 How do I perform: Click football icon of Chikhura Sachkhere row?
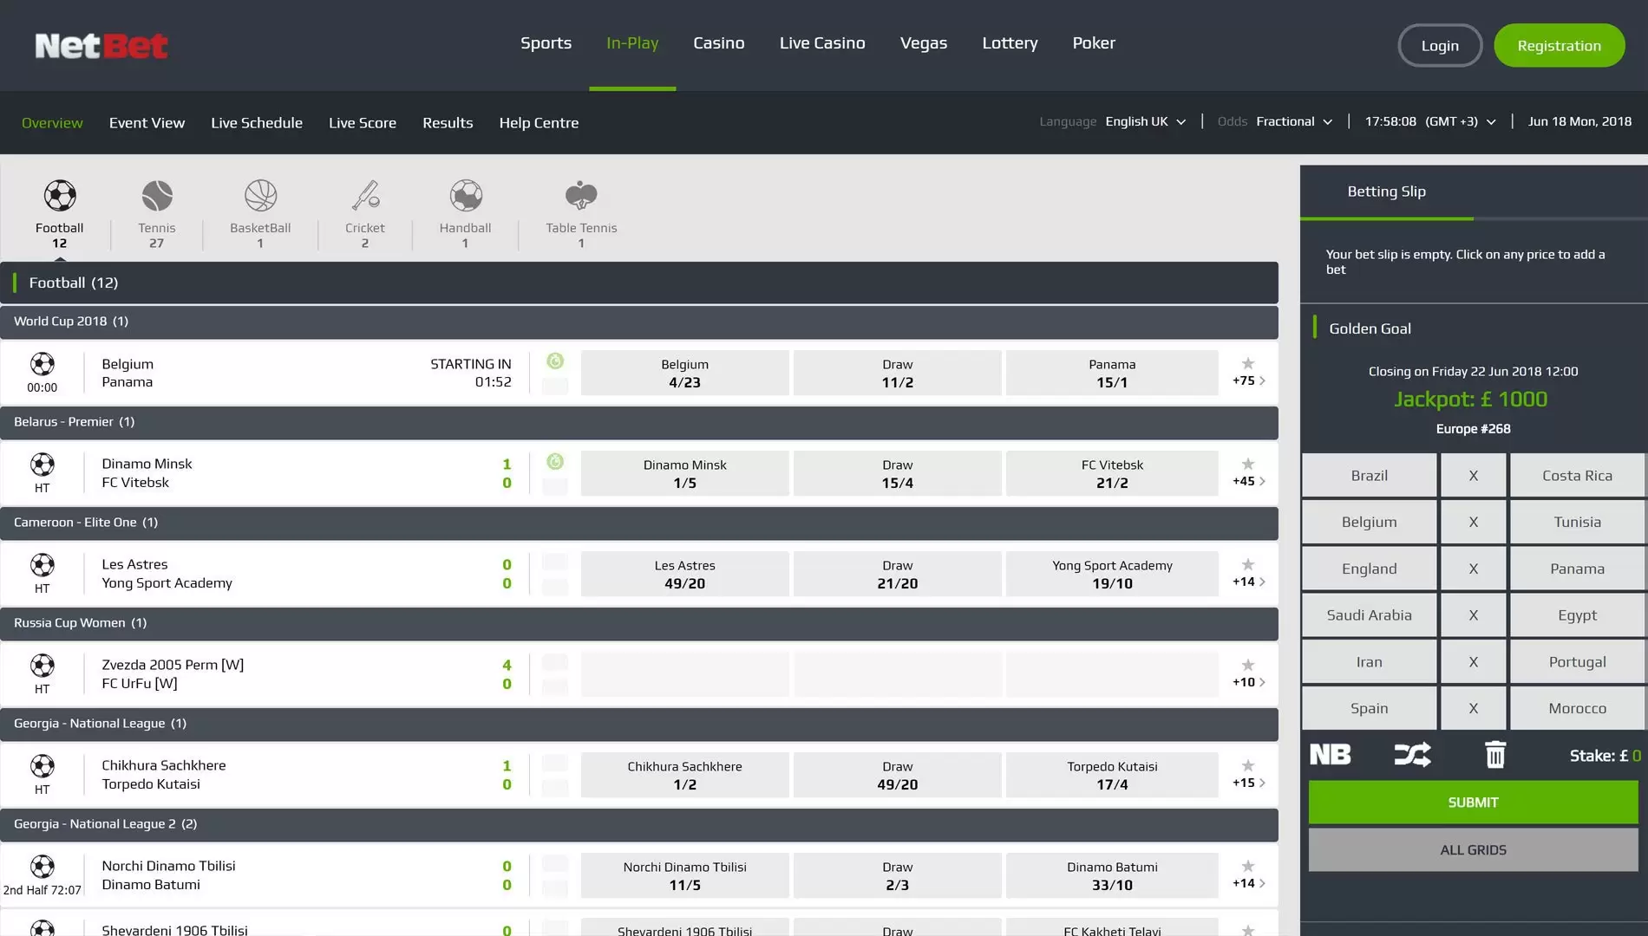pos(42,766)
